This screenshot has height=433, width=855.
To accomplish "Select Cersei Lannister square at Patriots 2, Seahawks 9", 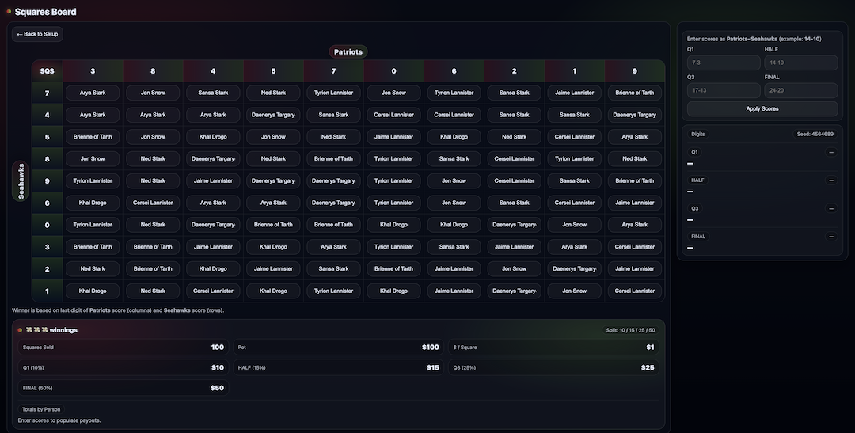I will 515,180.
